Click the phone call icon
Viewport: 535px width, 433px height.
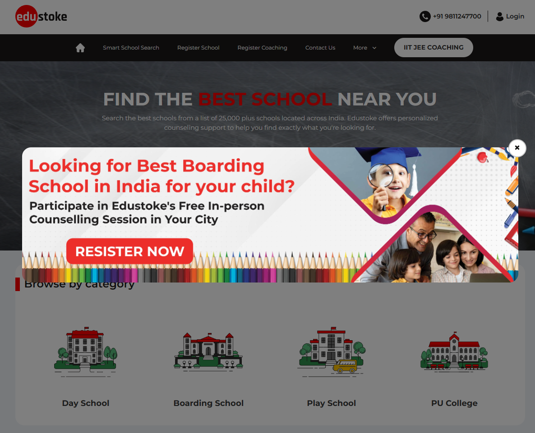point(425,16)
